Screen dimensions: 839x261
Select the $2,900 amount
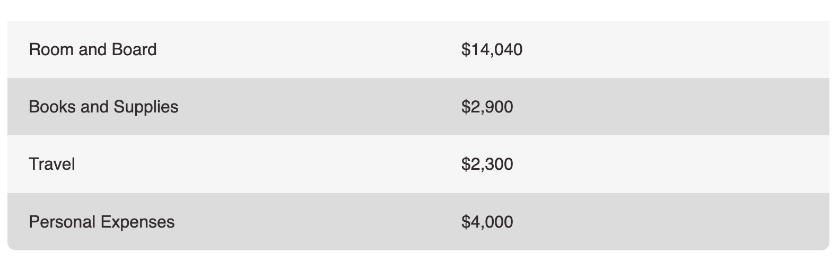click(x=487, y=107)
